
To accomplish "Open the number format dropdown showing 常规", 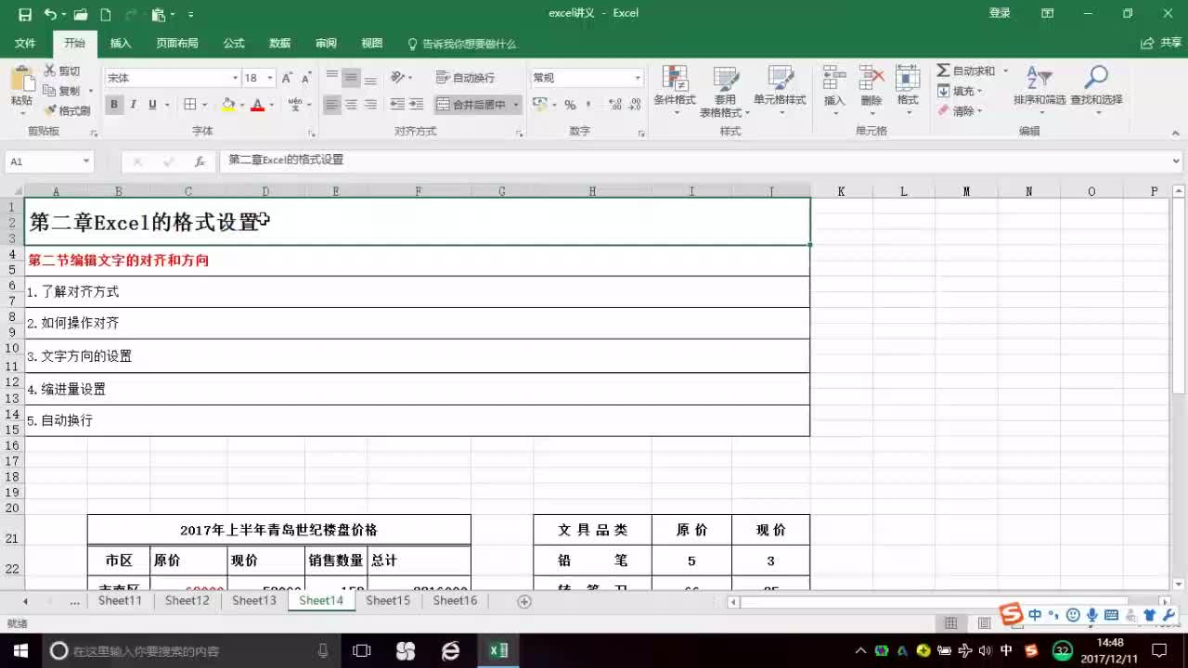I will tap(585, 77).
